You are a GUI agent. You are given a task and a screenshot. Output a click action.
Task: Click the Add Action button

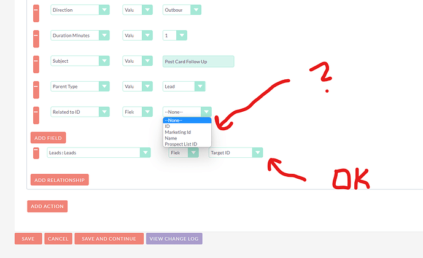click(x=47, y=206)
